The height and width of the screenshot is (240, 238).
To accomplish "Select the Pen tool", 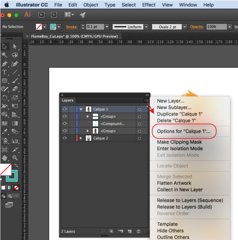I will pos(5,64).
